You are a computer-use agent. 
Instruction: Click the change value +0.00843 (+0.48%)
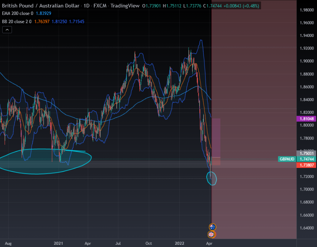241,6
